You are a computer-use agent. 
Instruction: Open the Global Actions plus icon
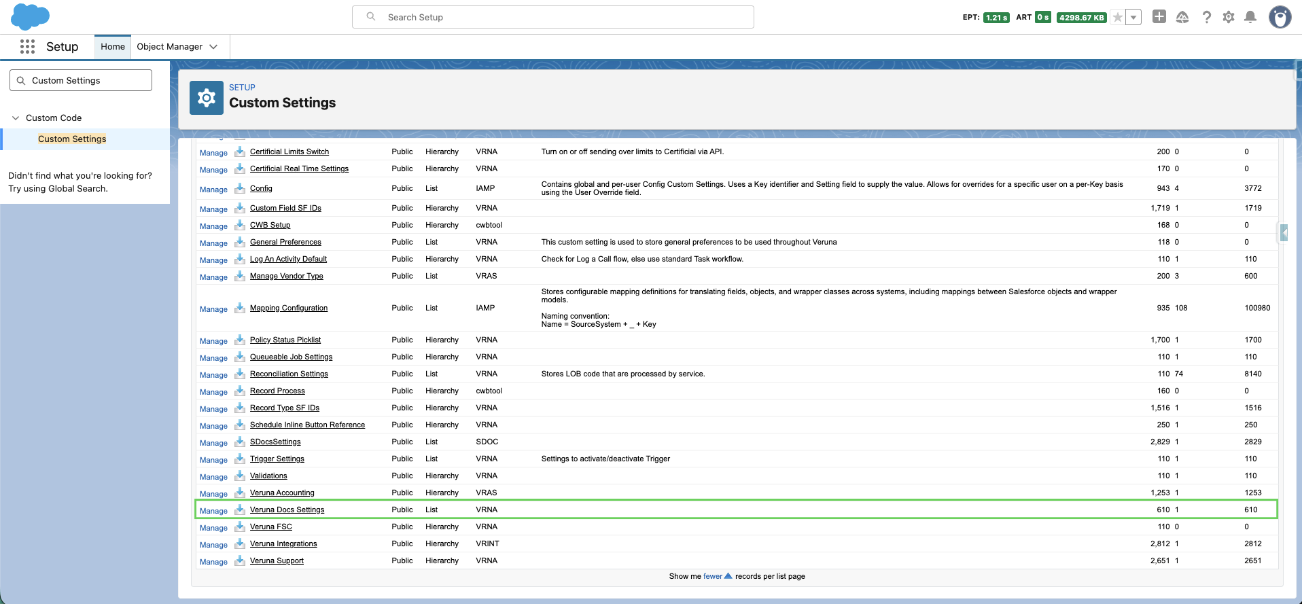[x=1159, y=17]
